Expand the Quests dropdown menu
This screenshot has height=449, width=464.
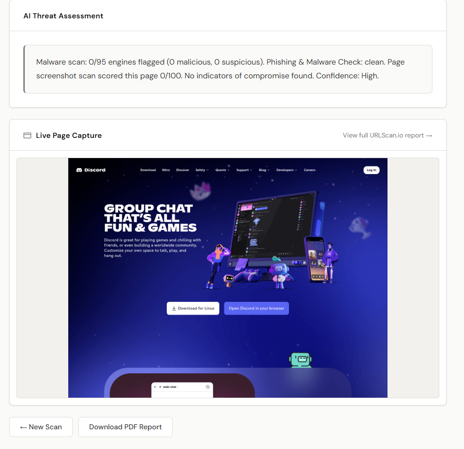pyautogui.click(x=222, y=170)
